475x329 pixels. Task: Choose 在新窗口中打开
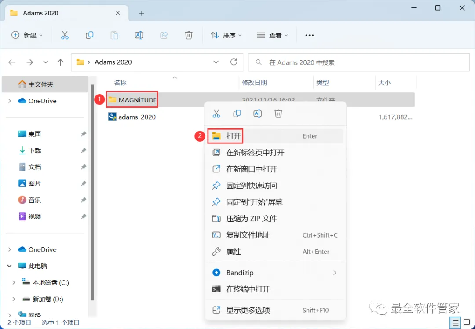coord(275,169)
